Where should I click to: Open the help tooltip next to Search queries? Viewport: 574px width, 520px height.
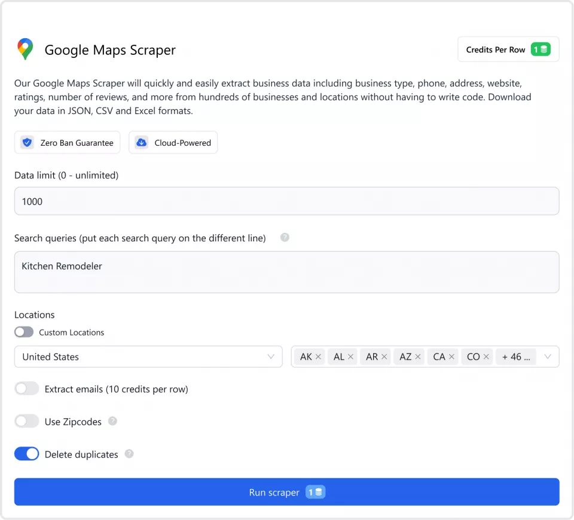click(x=285, y=238)
